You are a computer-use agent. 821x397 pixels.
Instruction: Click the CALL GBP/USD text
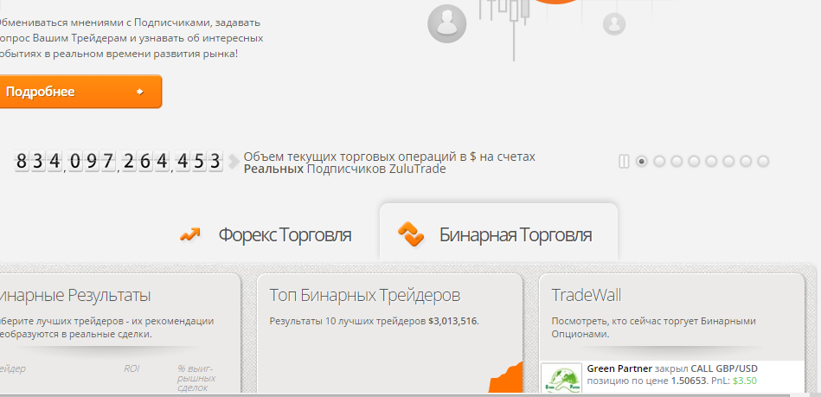[x=724, y=368]
